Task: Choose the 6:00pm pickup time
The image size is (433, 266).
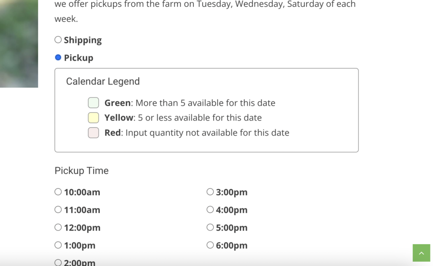Action: (210, 245)
